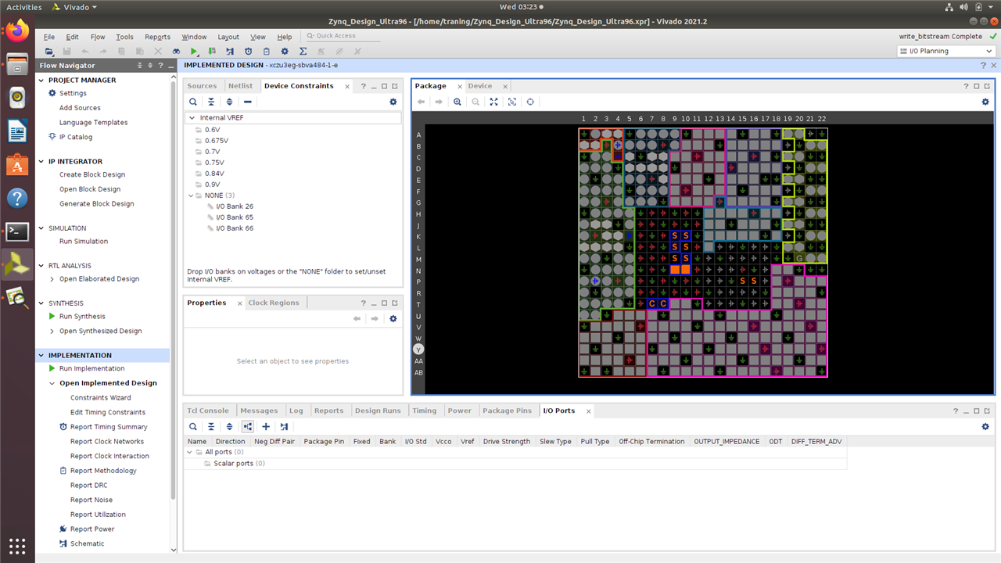The width and height of the screenshot is (1001, 563).
Task: Open the Reports menu
Action: (x=157, y=37)
